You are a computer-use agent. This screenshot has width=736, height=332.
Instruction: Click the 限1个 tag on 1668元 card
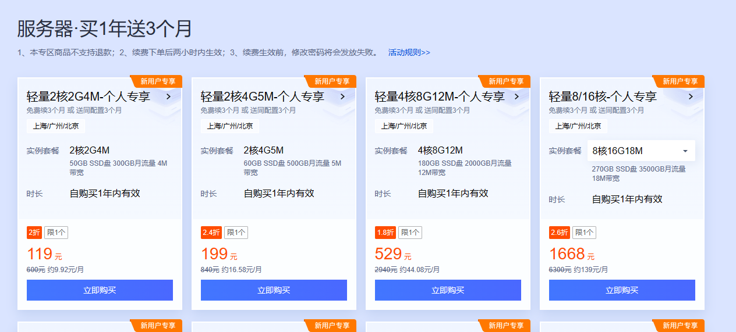click(584, 233)
